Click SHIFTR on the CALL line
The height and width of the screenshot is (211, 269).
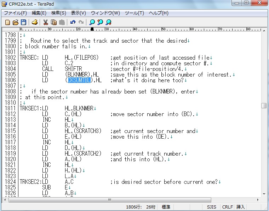pos(73,69)
